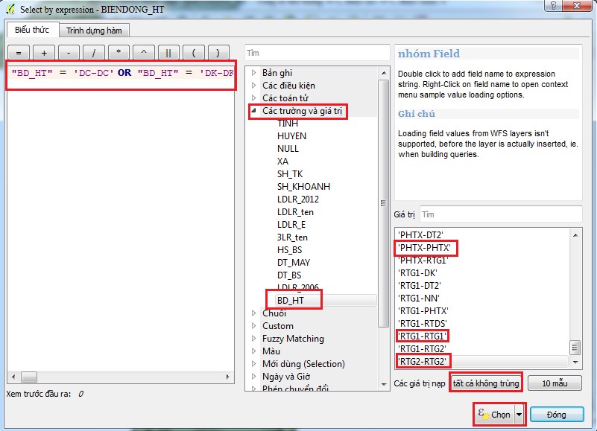Image resolution: width=597 pixels, height=431 pixels.
Task: Pick the 'RTG1-RTG2' value
Action: [x=422, y=348]
